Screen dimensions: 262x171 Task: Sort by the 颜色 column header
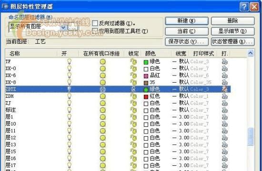tap(156, 54)
